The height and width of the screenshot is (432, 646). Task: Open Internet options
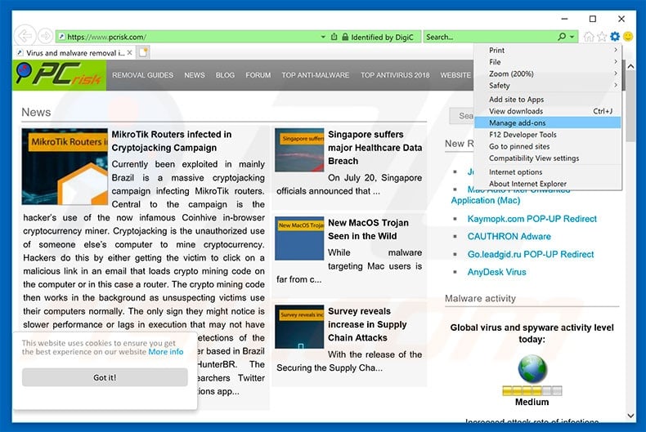click(548, 172)
